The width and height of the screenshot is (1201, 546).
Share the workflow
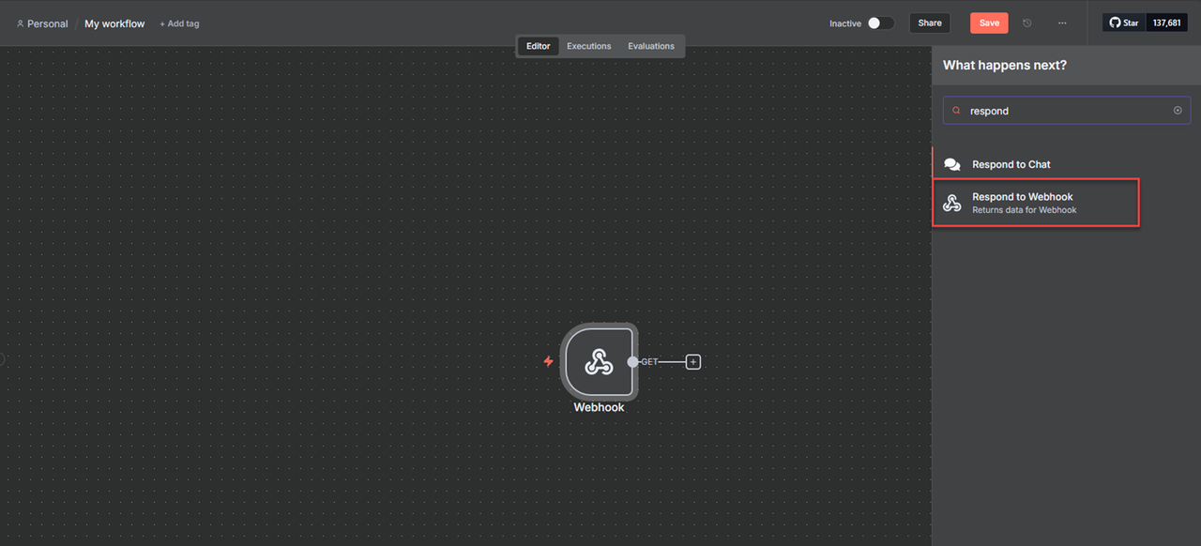click(x=929, y=23)
